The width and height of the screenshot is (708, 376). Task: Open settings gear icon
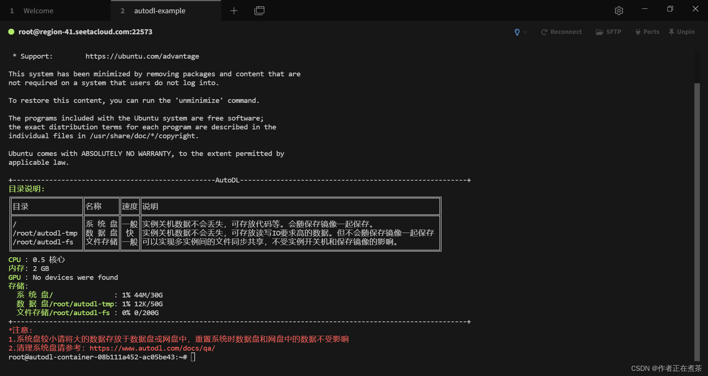[x=619, y=11]
